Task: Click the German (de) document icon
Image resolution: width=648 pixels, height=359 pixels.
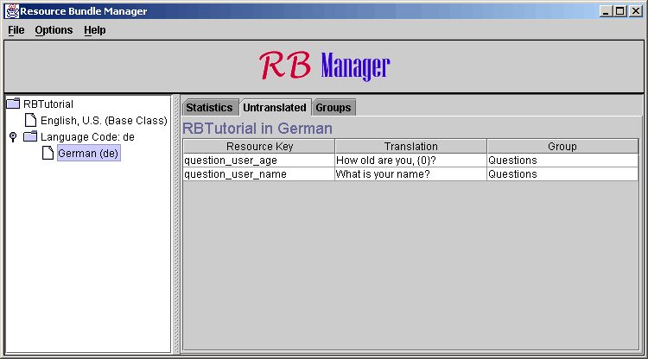Action: point(48,154)
